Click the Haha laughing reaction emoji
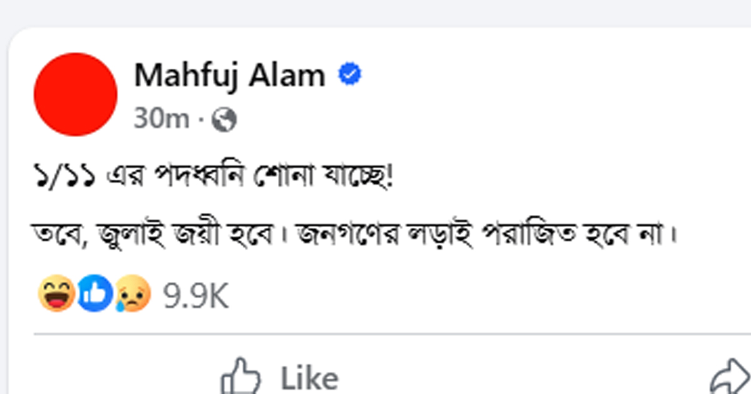Screen dimensions: 751x394 coord(56,295)
